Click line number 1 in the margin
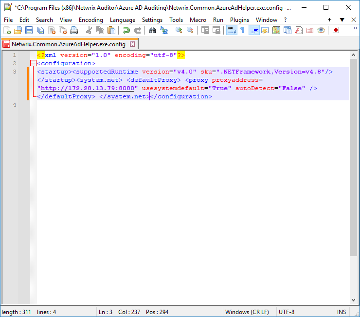This screenshot has width=360, height=317. point(15,55)
